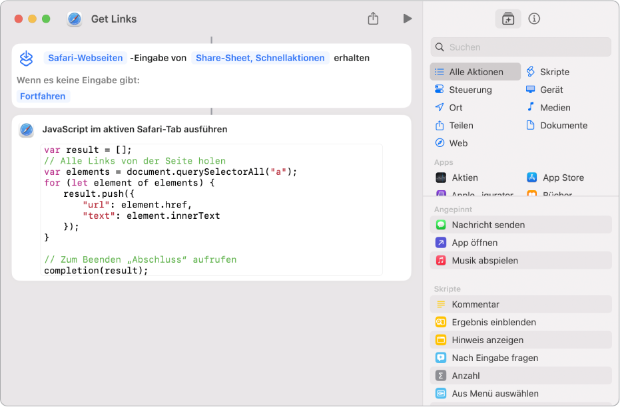Viewport: 620px width, 407px height.
Task: Minimize the Get Links window
Action: click(x=33, y=19)
